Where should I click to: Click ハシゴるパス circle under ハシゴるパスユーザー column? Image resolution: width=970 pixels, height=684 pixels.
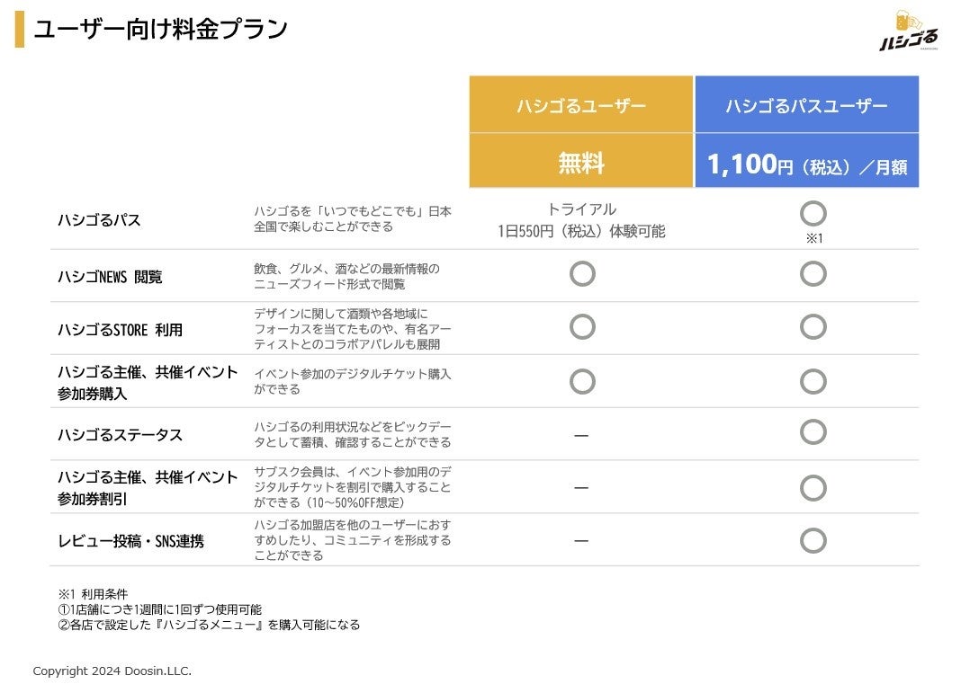[813, 214]
